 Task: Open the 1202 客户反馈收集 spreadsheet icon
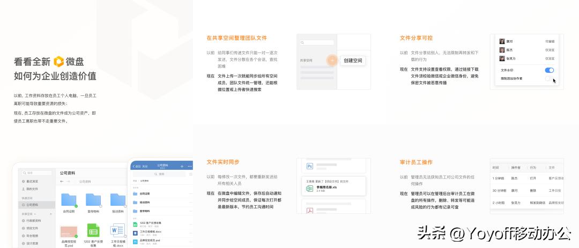click(x=93, y=230)
